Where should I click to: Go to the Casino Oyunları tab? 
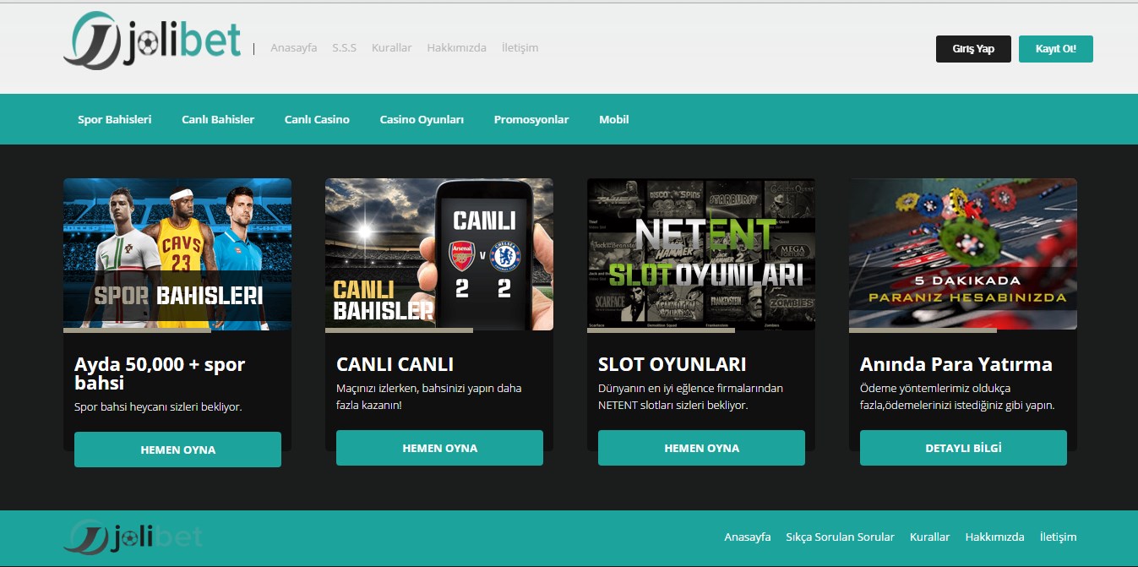pos(422,119)
